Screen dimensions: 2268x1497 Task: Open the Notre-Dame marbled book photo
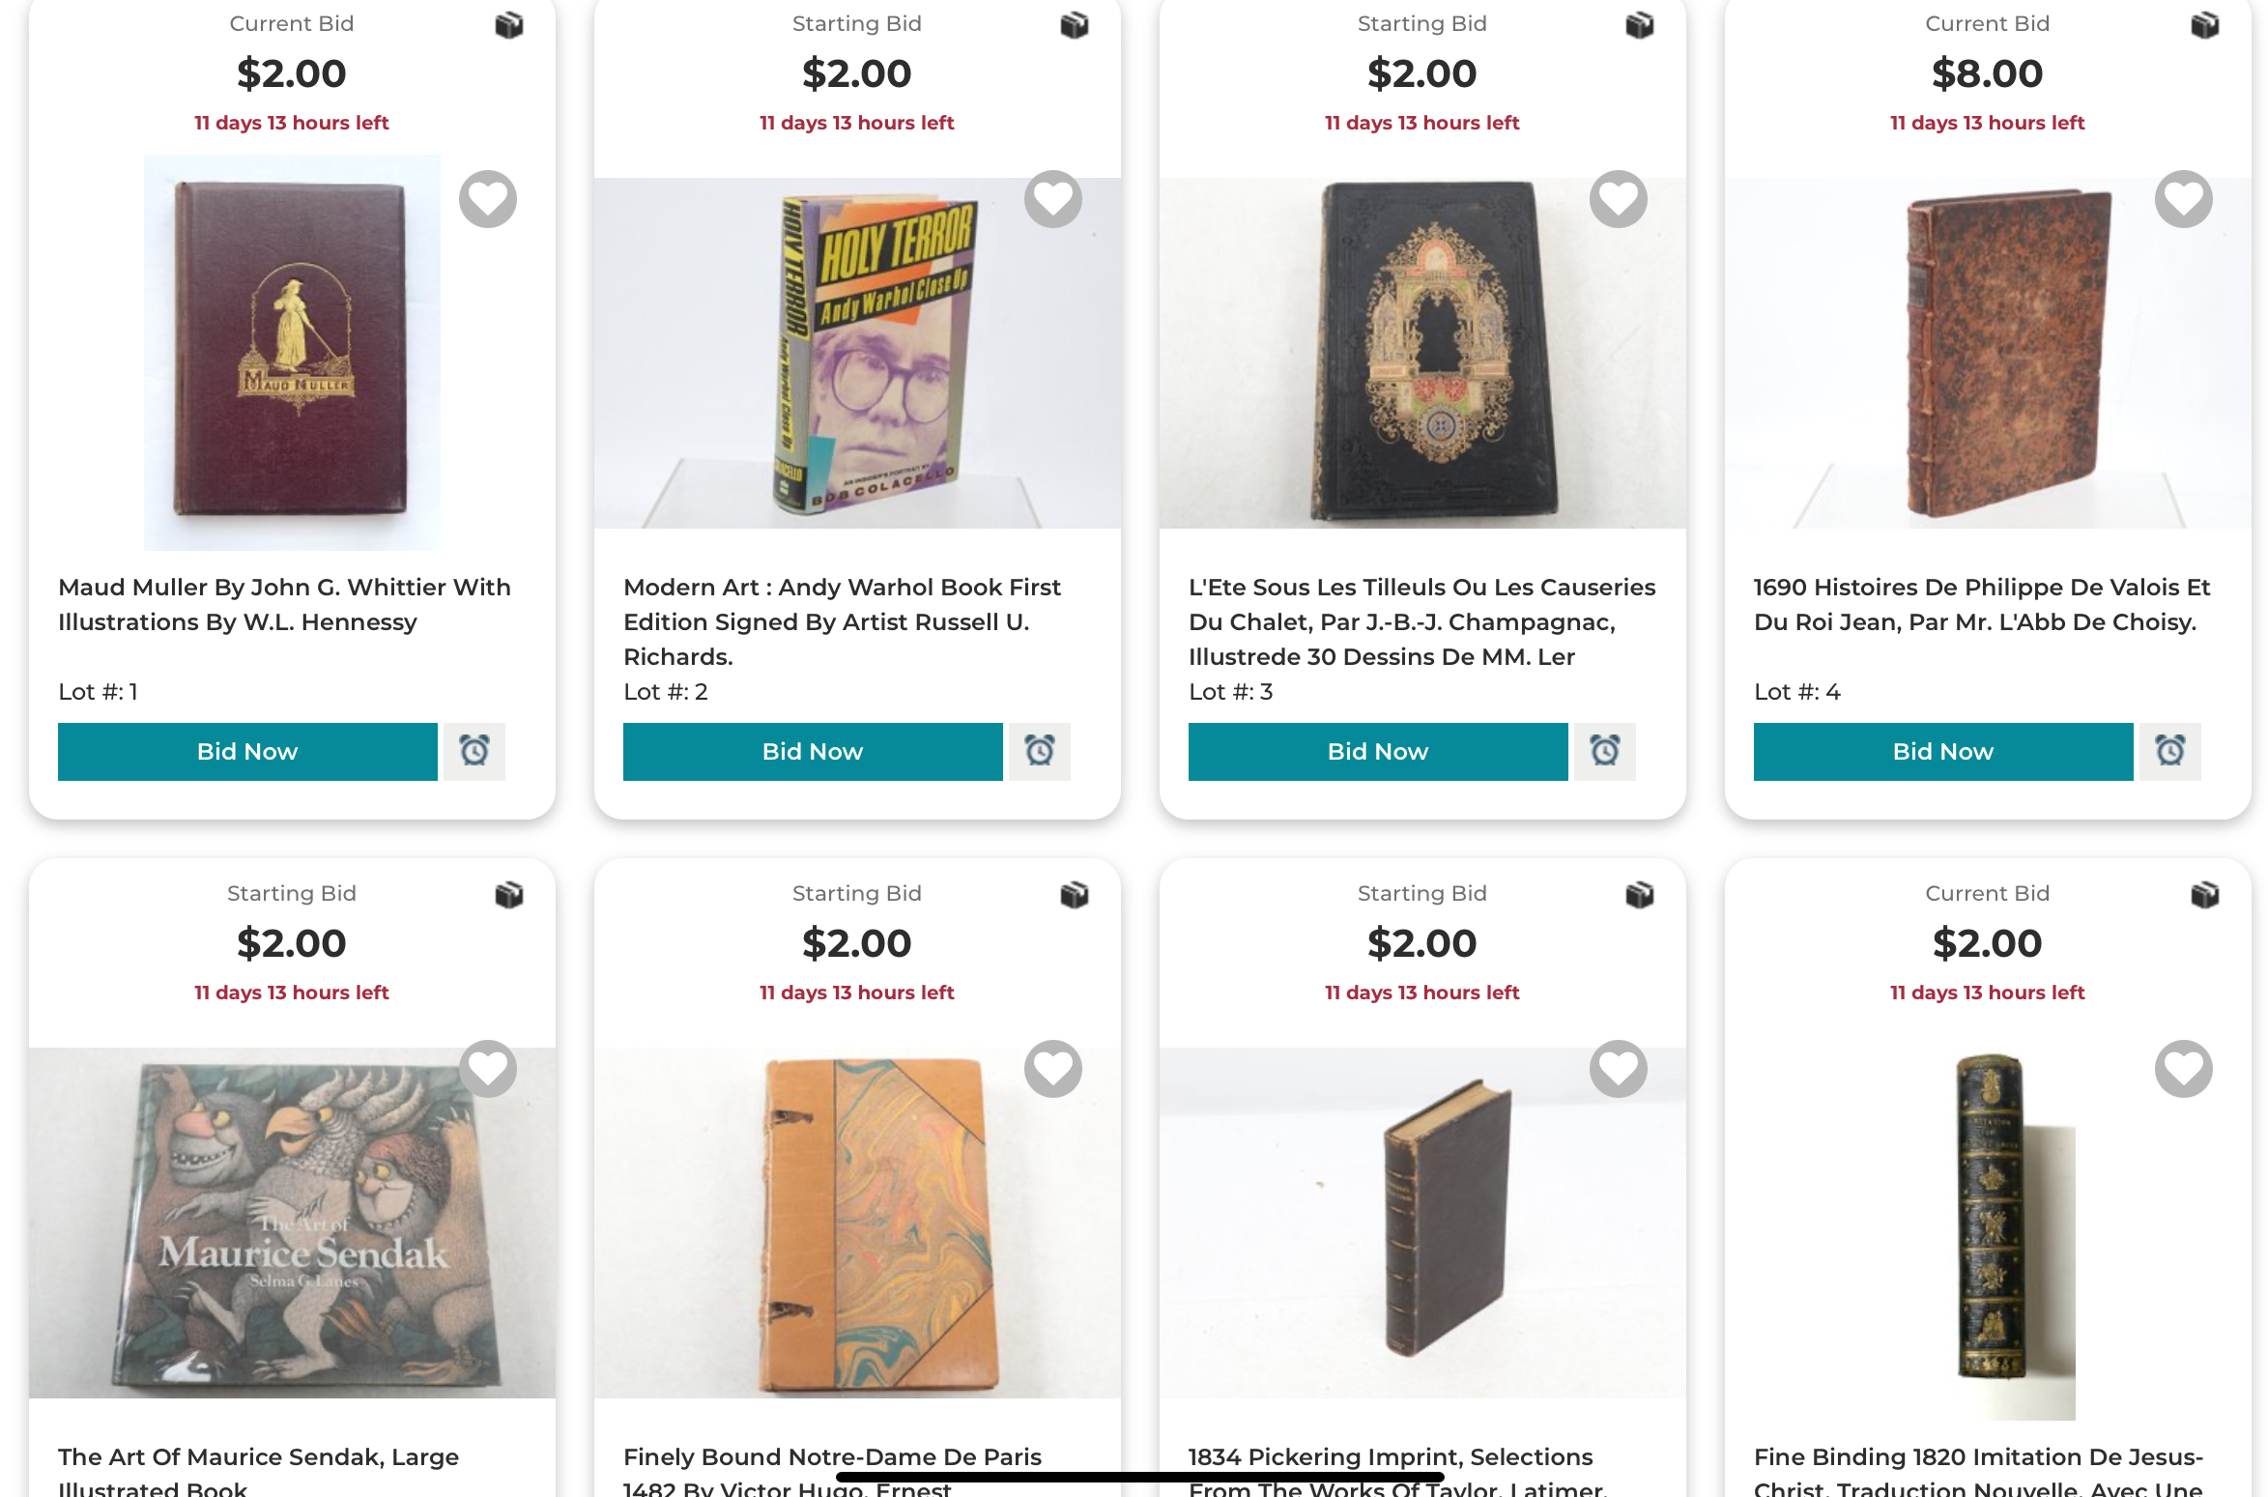point(857,1223)
